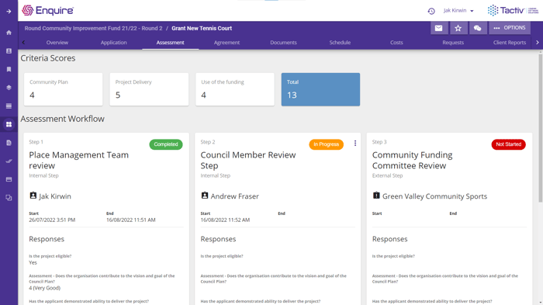Open the OPTIONS menu
Viewport: 543px width, 305px height.
pyautogui.click(x=510, y=28)
